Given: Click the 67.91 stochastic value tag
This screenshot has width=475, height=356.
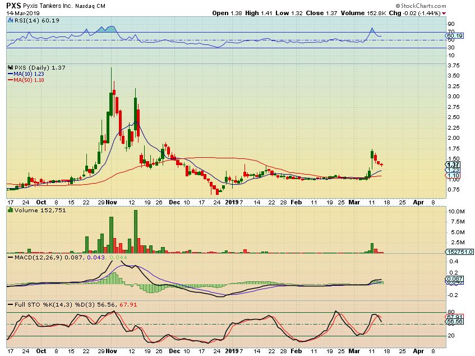Looking at the screenshot, I should pyautogui.click(x=454, y=317).
